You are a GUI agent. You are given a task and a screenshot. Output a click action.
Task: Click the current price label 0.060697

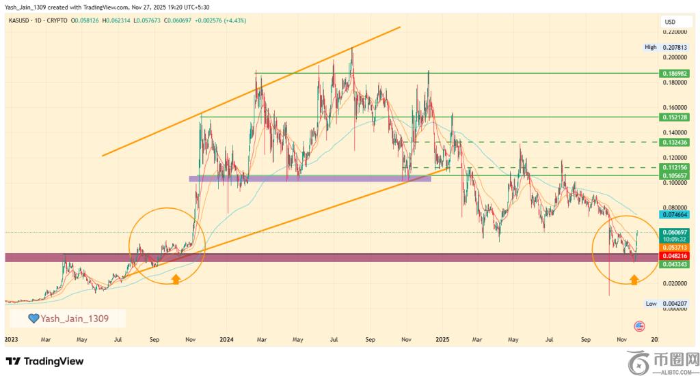(673, 233)
